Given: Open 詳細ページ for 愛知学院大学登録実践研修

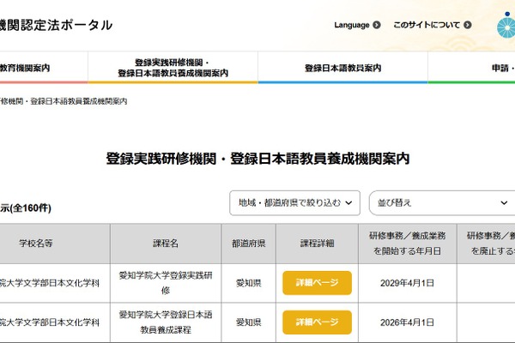Looking at the screenshot, I should point(317,283).
